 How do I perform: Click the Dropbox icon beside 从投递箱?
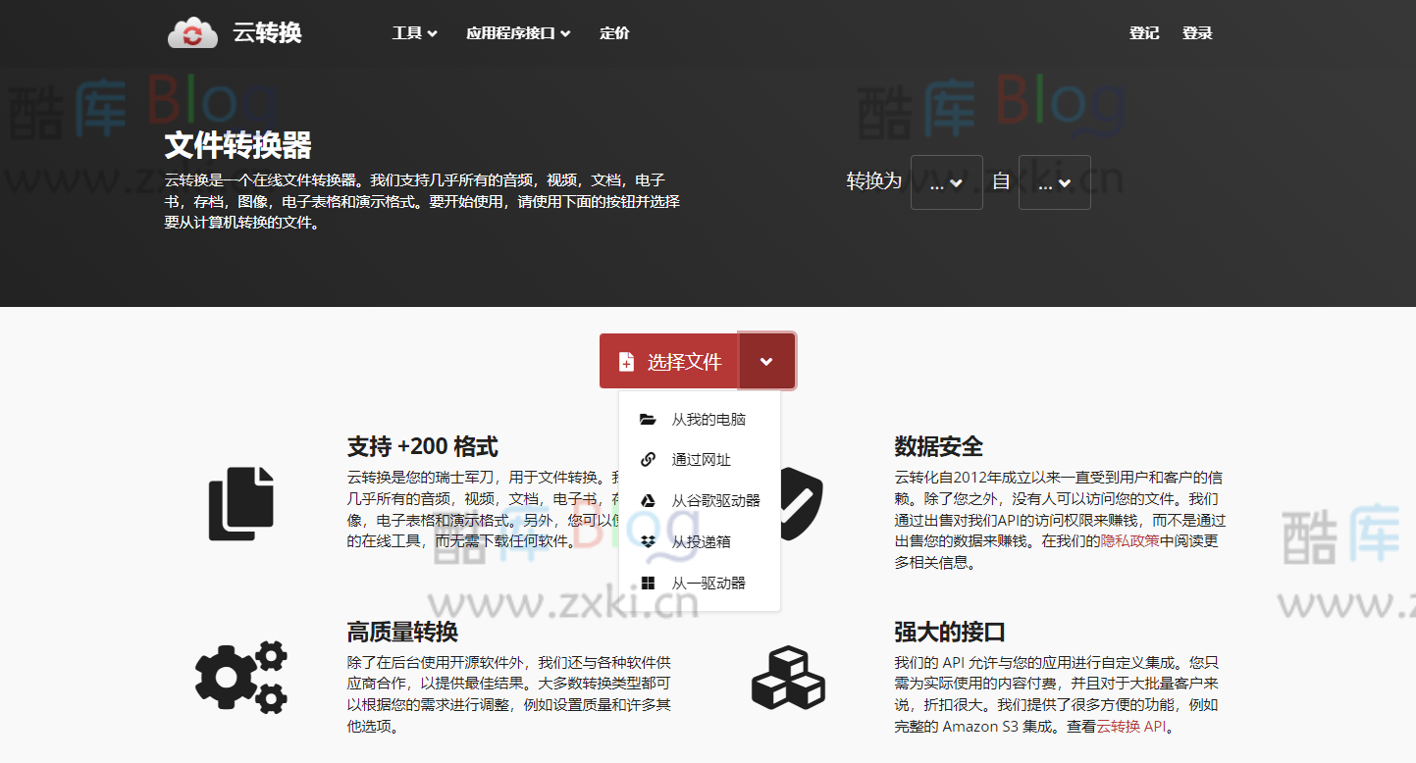(647, 541)
